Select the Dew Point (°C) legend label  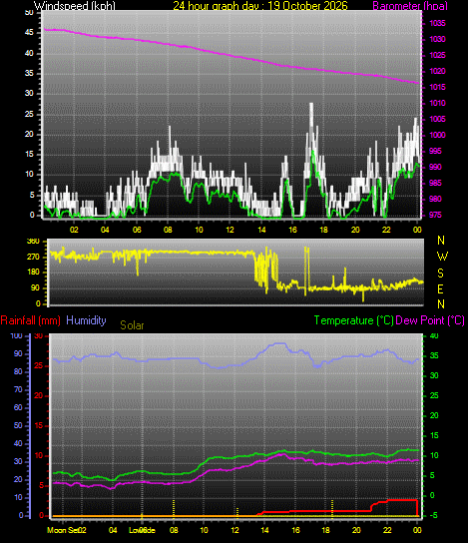click(x=430, y=320)
